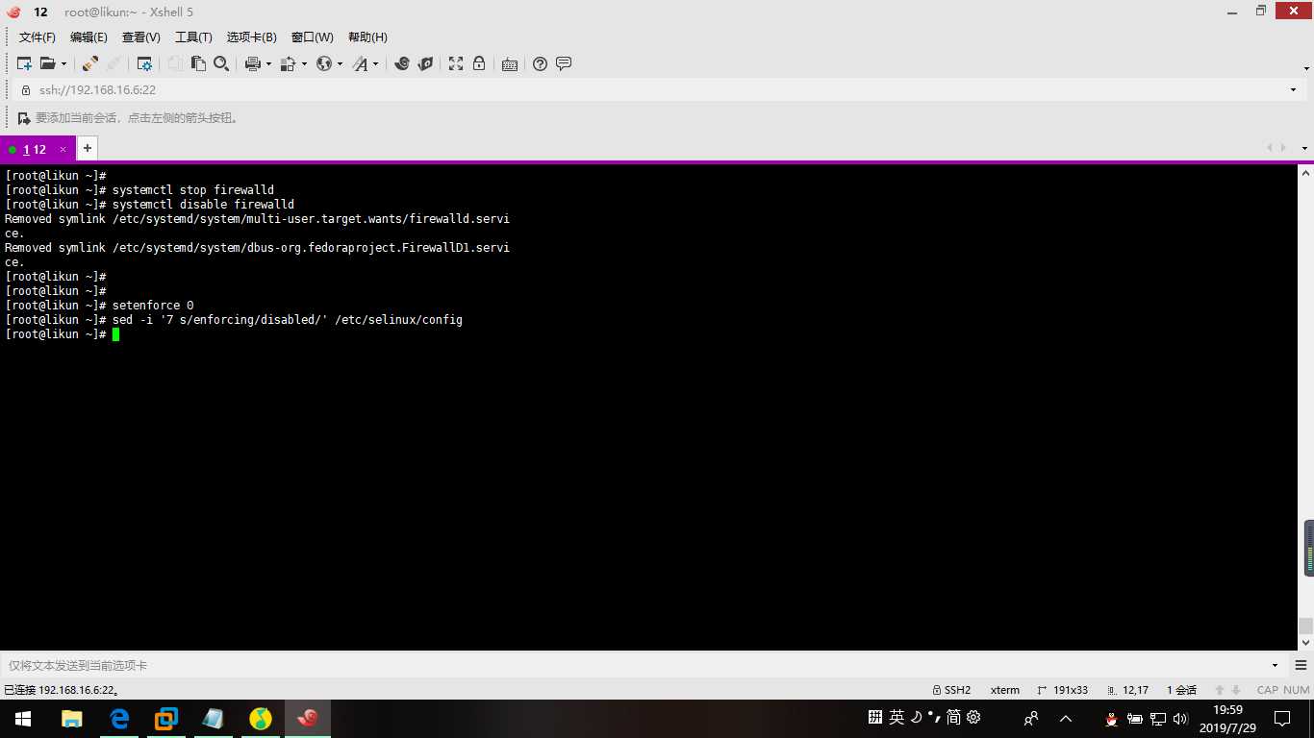This screenshot has width=1314, height=738.
Task: Click the sed -i command line text
Action: coord(288,320)
